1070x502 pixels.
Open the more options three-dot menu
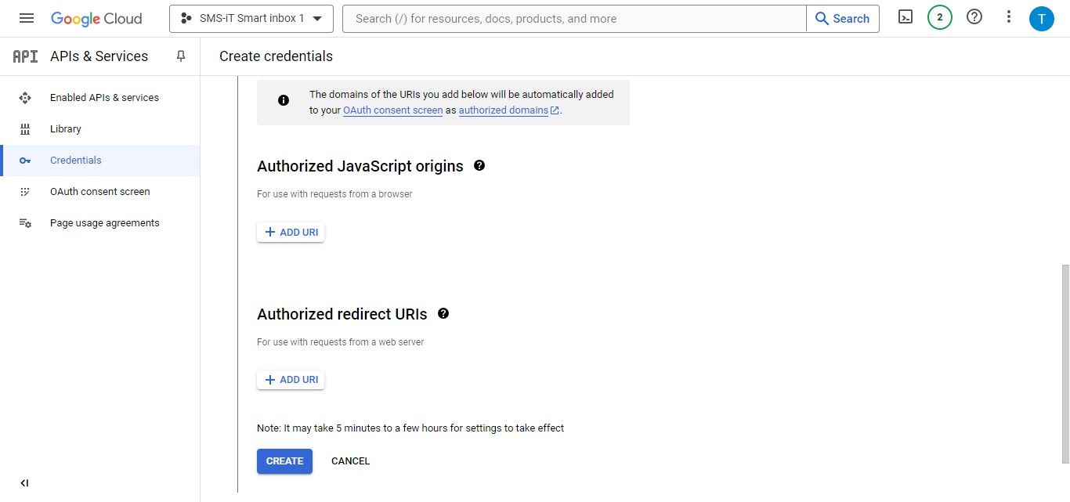(x=1008, y=16)
